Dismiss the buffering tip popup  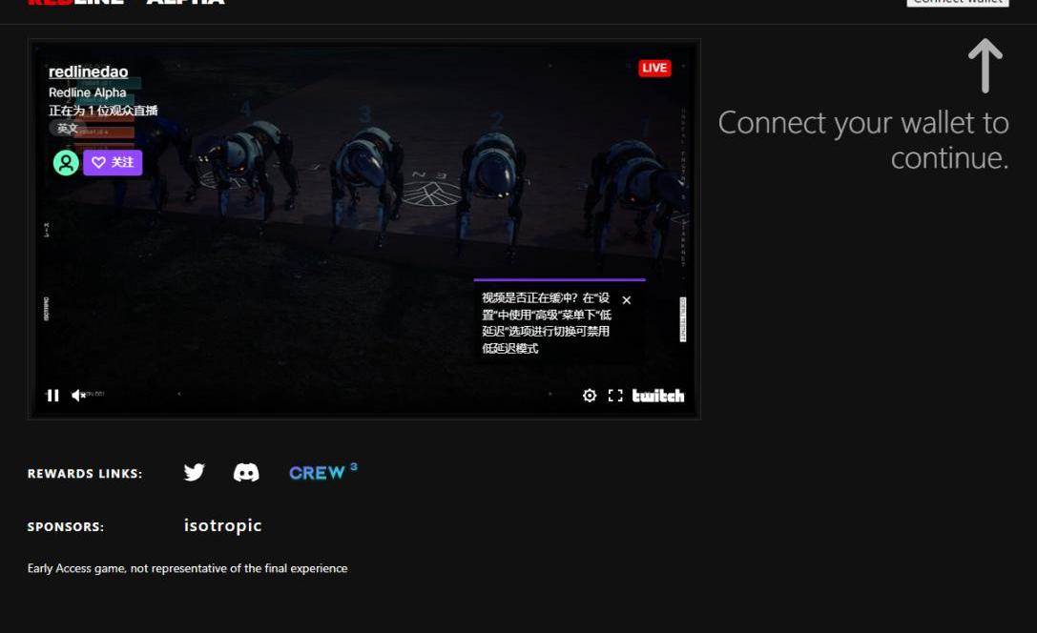[626, 300]
